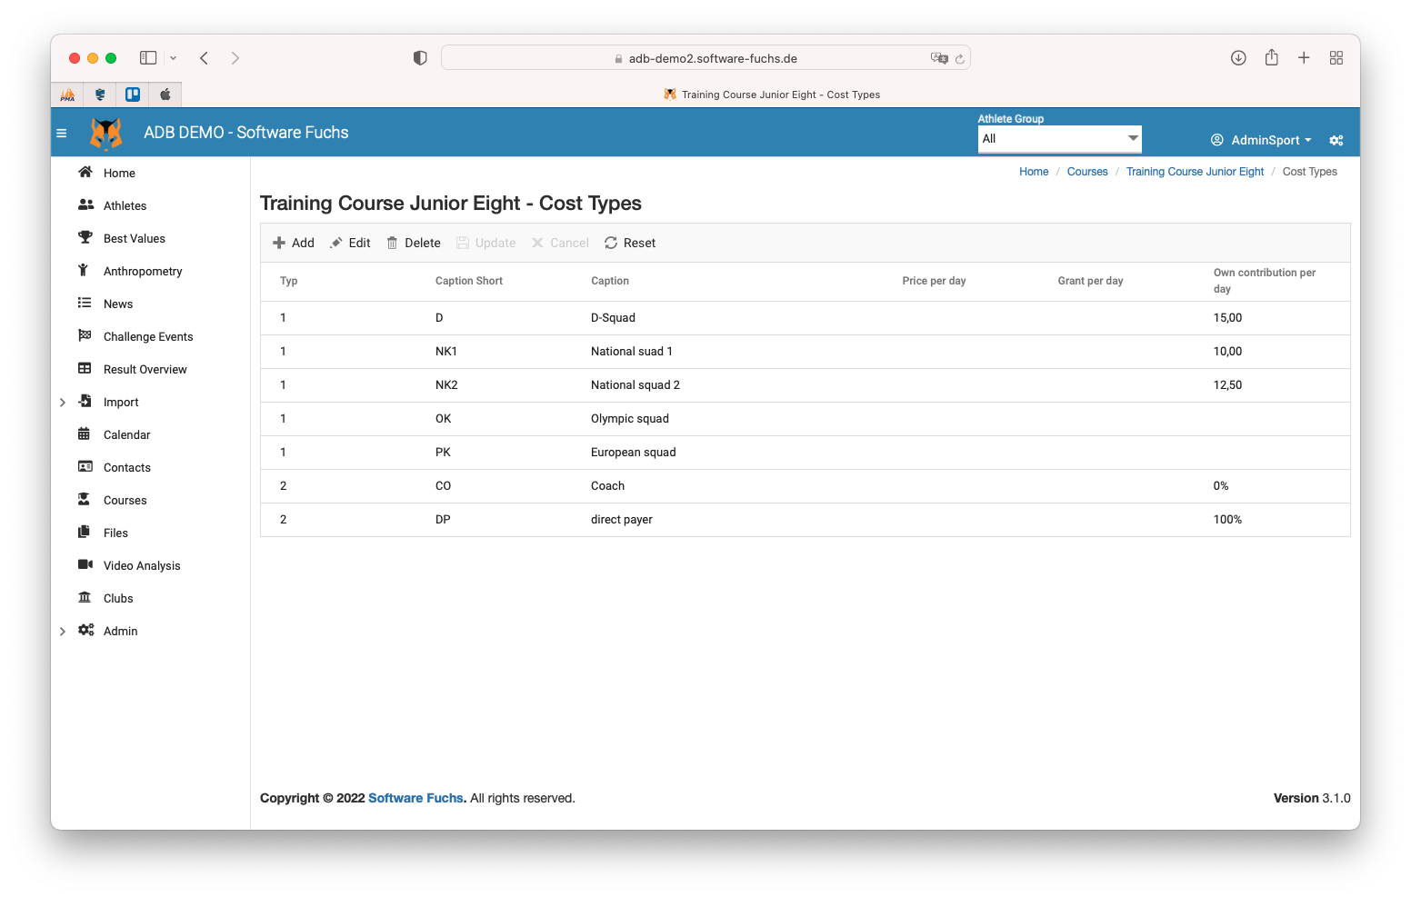Click the Reset toolbar button
Screen dimensions: 1411x897
point(630,243)
